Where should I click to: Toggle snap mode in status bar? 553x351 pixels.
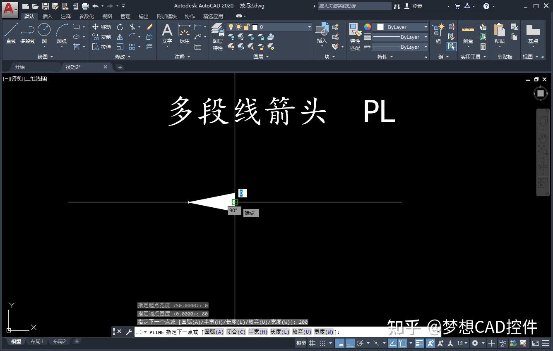[x=322, y=343]
